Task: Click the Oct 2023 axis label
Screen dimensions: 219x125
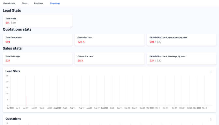Action: [x=150, y=108]
